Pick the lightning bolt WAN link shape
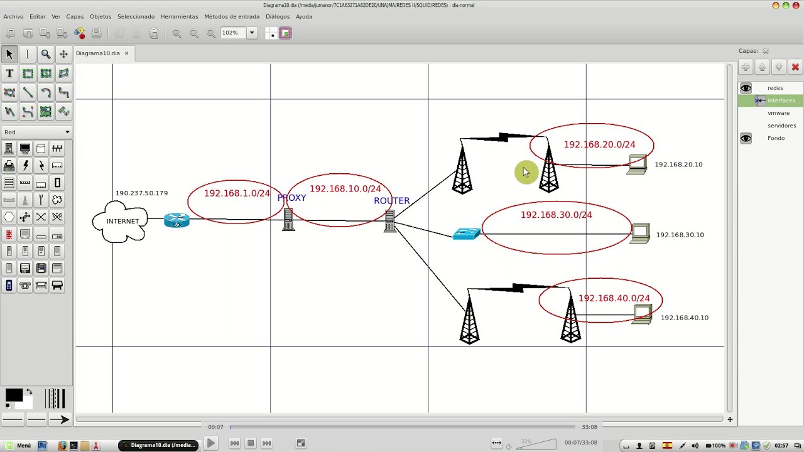Image resolution: width=804 pixels, height=452 pixels. point(25,166)
